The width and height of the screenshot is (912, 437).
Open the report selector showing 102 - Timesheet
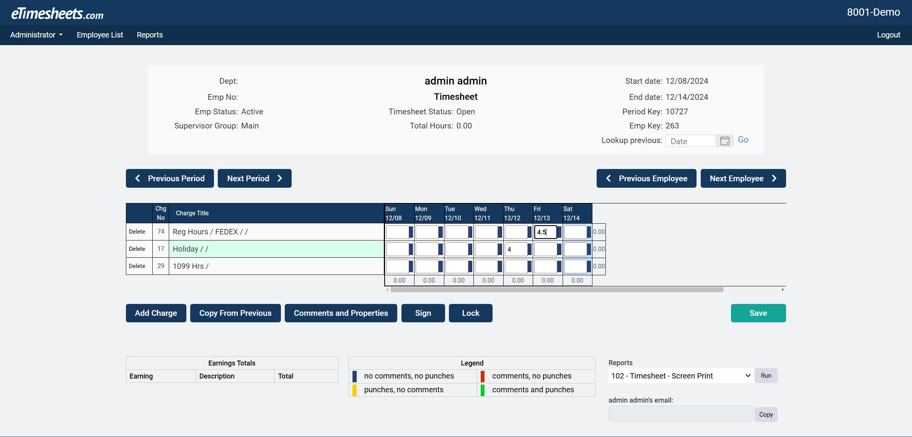(680, 376)
